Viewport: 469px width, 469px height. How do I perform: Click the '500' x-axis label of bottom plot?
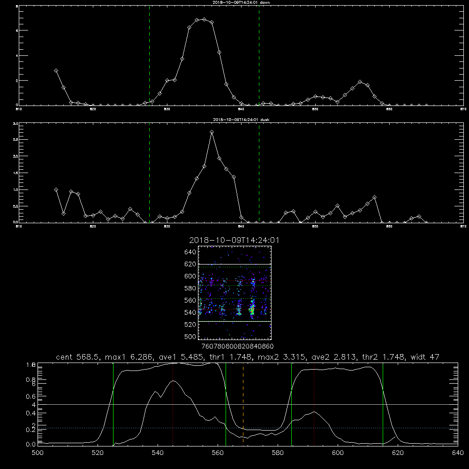coord(38,453)
